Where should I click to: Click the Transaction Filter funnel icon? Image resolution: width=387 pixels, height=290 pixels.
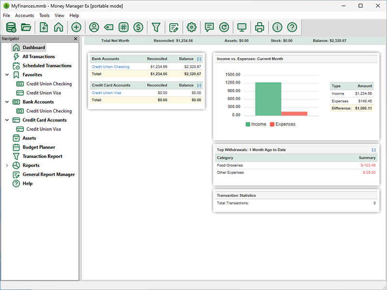click(x=156, y=27)
